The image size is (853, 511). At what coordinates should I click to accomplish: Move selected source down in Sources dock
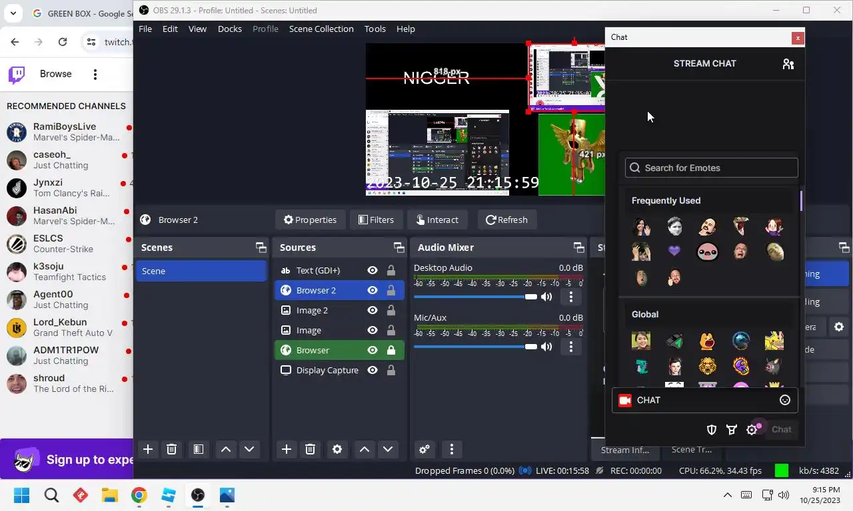388,449
